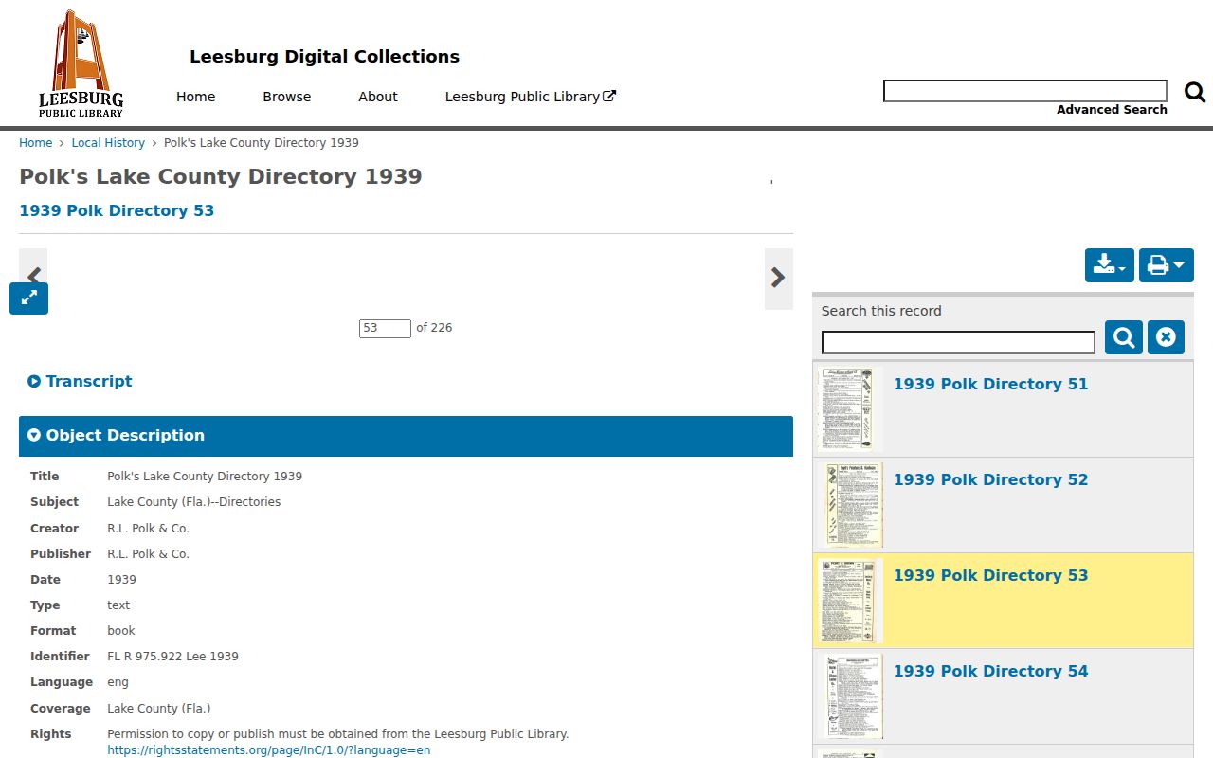Open the print dropdown button

click(x=1167, y=265)
